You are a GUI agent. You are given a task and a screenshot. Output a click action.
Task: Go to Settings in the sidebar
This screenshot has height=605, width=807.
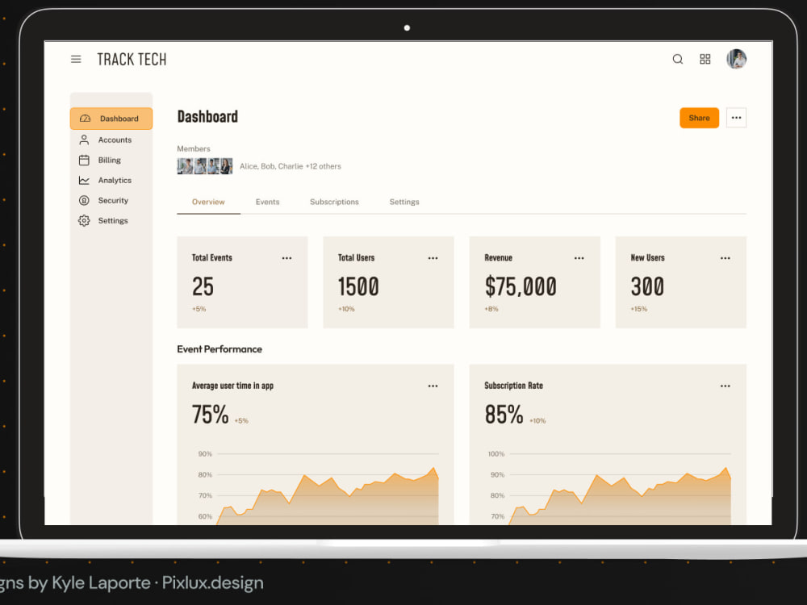pyautogui.click(x=111, y=221)
